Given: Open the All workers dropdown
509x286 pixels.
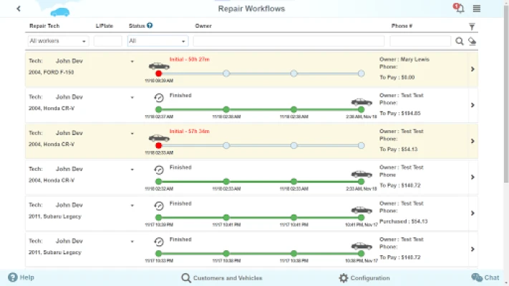Looking at the screenshot, I should 58,41.
